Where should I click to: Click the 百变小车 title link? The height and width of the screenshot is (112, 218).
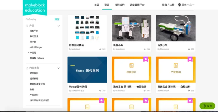click(162, 45)
